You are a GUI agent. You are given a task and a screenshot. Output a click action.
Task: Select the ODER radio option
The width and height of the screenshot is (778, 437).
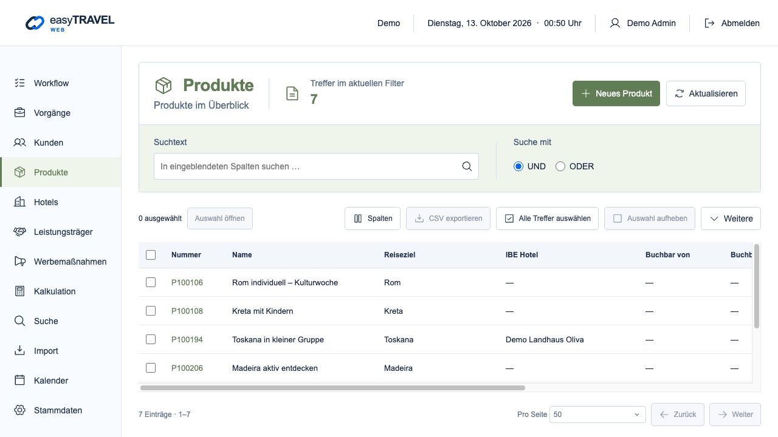(x=560, y=166)
